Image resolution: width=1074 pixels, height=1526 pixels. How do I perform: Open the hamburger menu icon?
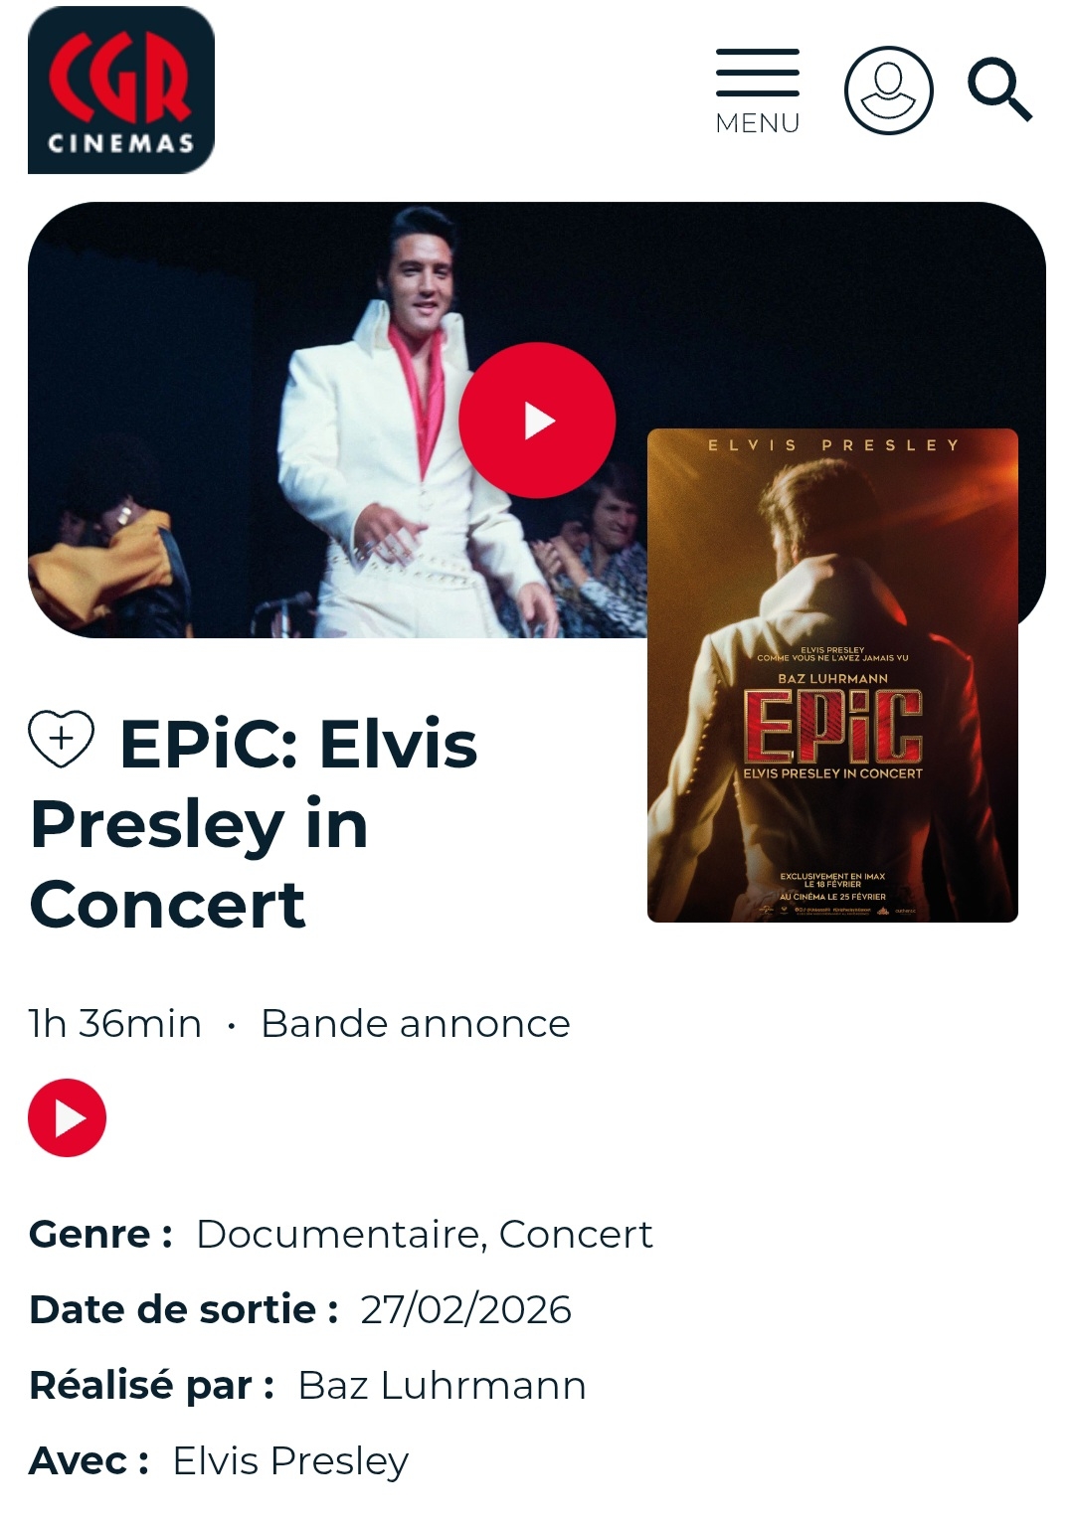tap(758, 73)
